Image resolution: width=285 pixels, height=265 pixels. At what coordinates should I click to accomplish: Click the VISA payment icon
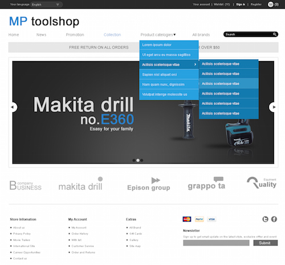coord(211,219)
